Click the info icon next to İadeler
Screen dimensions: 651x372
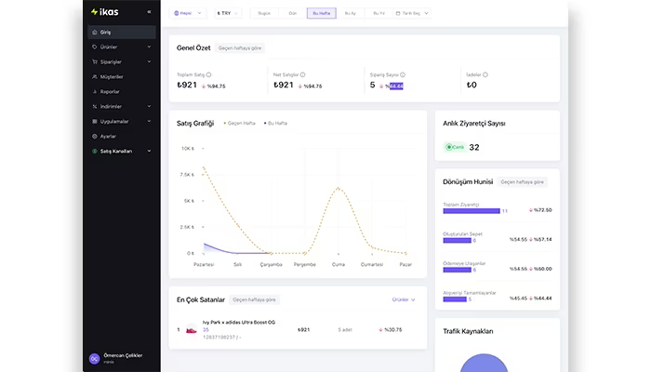click(485, 74)
